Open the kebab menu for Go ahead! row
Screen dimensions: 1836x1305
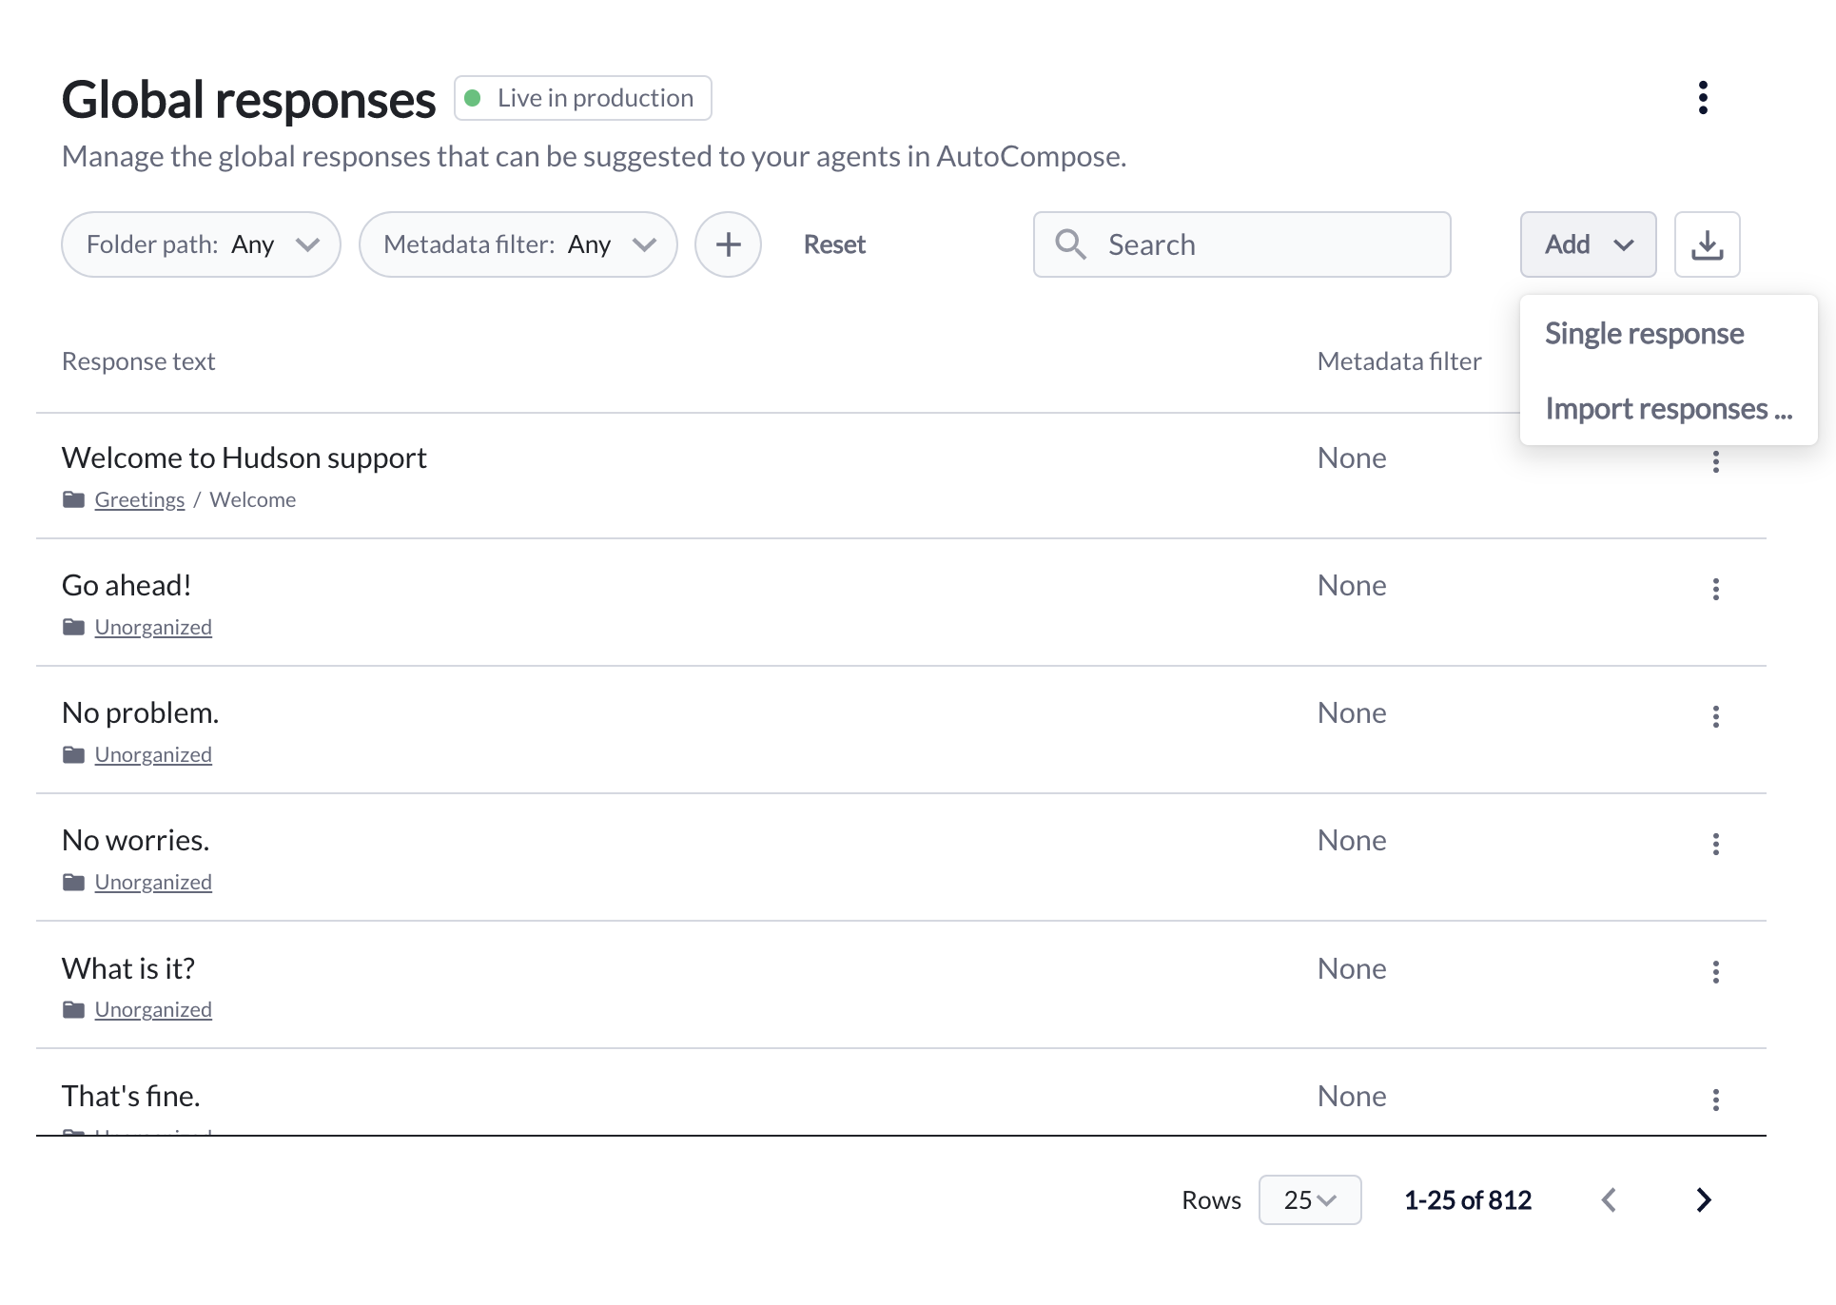pyautogui.click(x=1715, y=590)
